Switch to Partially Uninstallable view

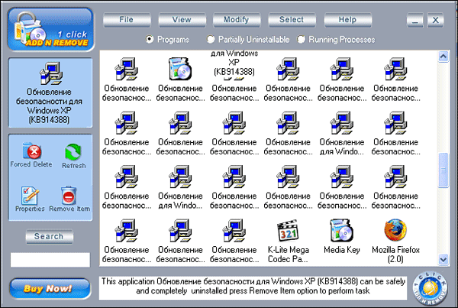coord(211,39)
